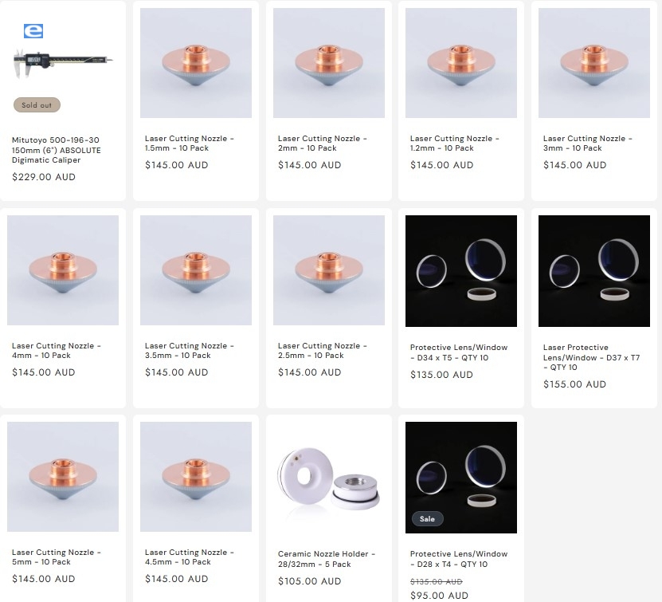
Task: View Laser Cutting Nozzle 3.5mm - 10 Pack
Action: (x=189, y=351)
